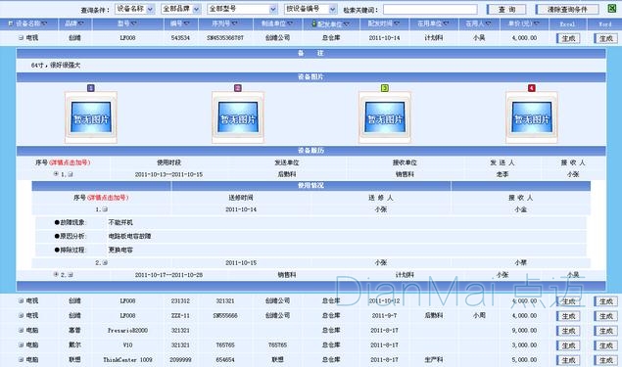Expand the 电视 row numbered 231312
This screenshot has width=622, height=367.
pos(21,300)
